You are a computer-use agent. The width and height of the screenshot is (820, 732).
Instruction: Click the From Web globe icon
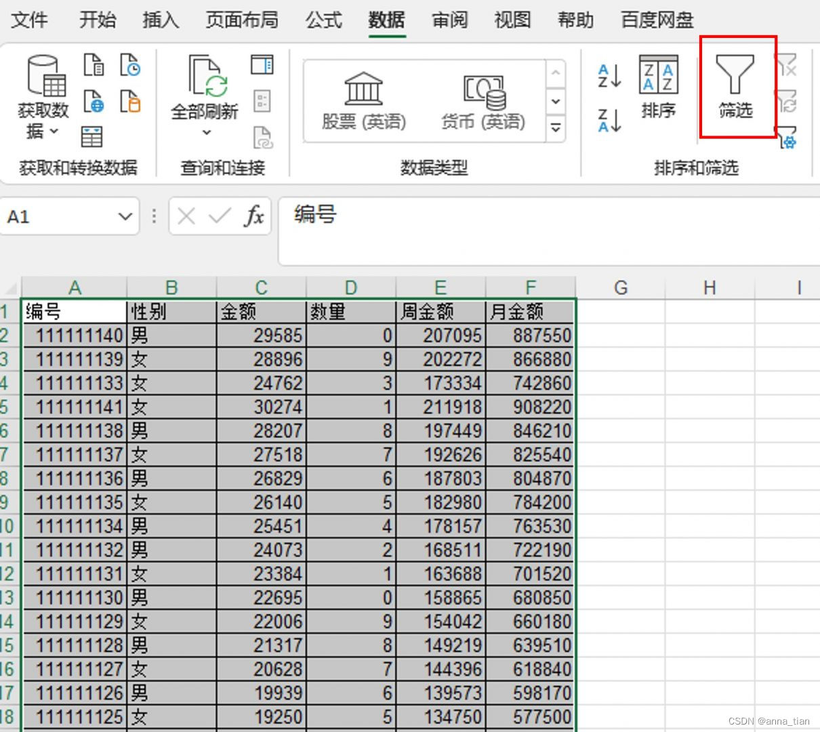click(94, 101)
